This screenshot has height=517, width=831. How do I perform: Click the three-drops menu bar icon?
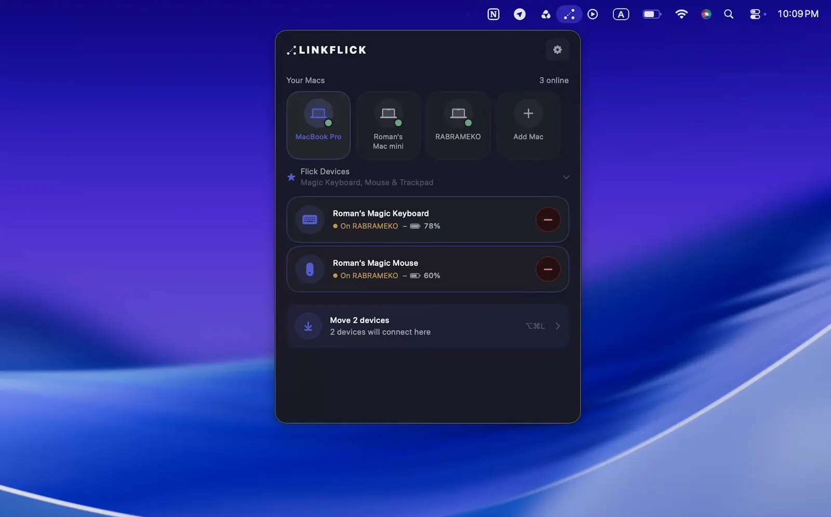545,14
